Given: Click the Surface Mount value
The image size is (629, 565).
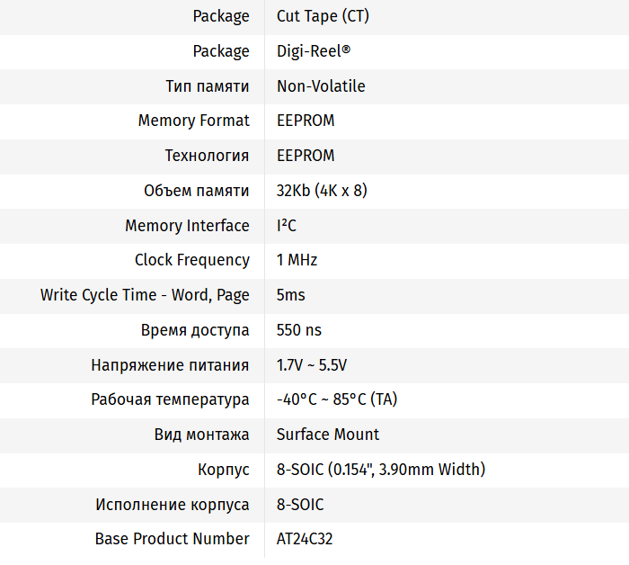Looking at the screenshot, I should (x=328, y=435).
